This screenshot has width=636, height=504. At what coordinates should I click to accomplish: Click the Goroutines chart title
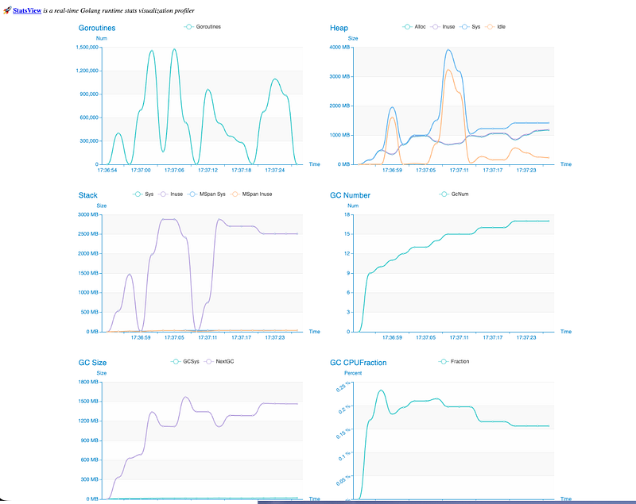click(x=97, y=28)
